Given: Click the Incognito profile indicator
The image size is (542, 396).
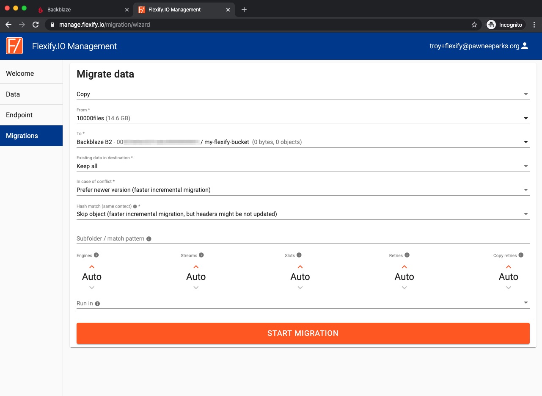Looking at the screenshot, I should coord(506,25).
